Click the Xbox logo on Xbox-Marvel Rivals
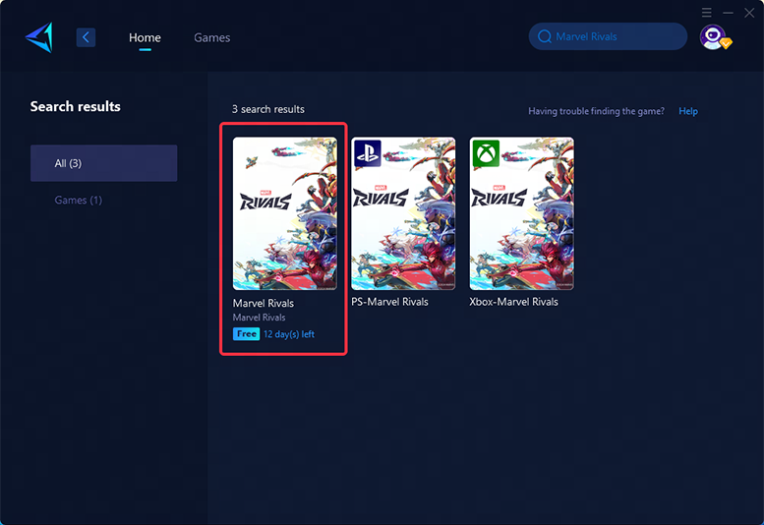764x525 pixels. tap(486, 153)
